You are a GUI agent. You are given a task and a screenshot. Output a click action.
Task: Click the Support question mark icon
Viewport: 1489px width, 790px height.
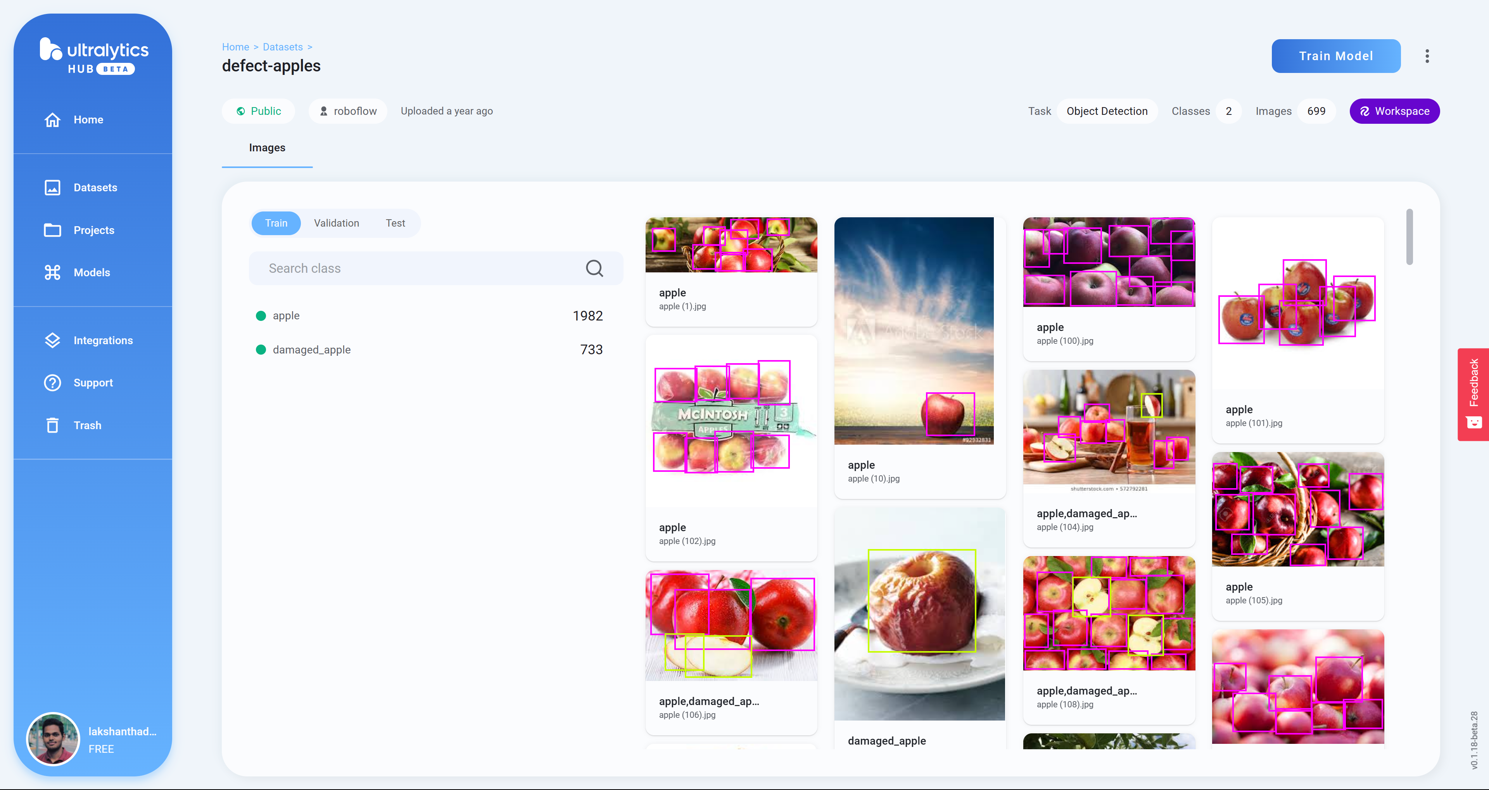(53, 383)
